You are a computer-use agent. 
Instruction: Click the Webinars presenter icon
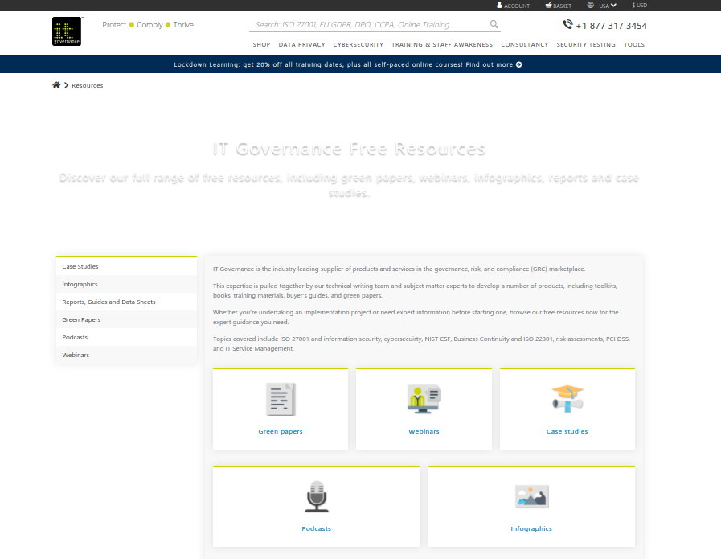pyautogui.click(x=424, y=398)
